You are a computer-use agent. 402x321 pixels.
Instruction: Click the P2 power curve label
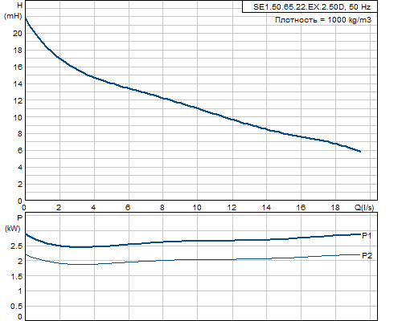(367, 256)
